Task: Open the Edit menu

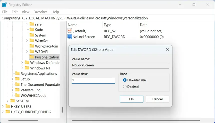Action: (15, 12)
